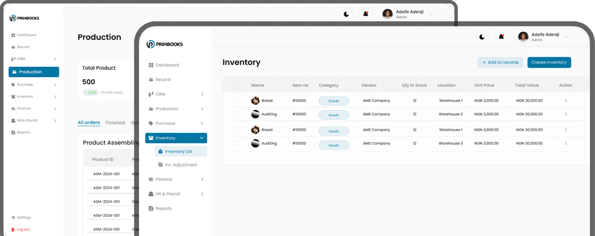595x236 pixels.
Task: Open action menu for Warehouse 3 row
Action: coord(566,144)
